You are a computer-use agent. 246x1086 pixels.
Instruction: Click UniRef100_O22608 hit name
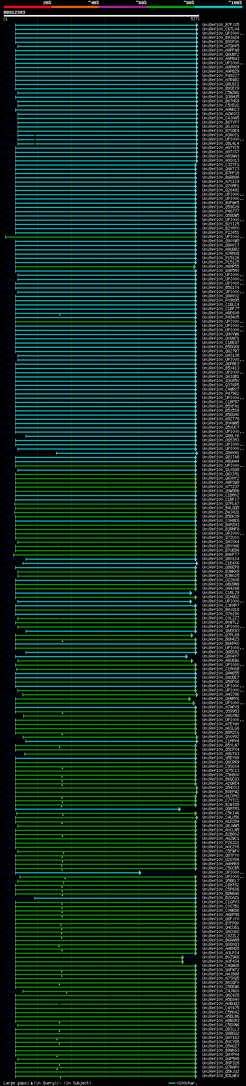pos(221,580)
